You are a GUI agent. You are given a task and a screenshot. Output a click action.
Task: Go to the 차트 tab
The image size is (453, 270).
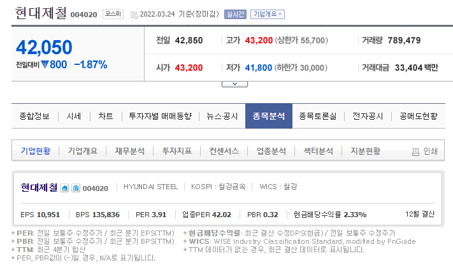106,116
